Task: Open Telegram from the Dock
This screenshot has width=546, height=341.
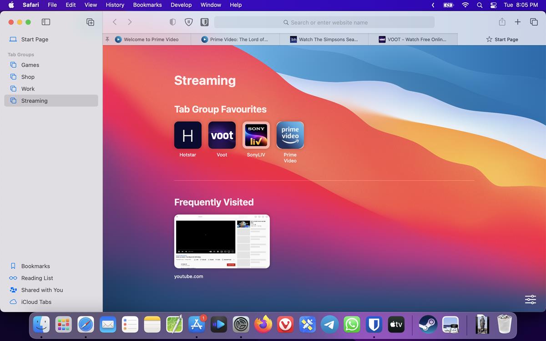Action: (329, 324)
